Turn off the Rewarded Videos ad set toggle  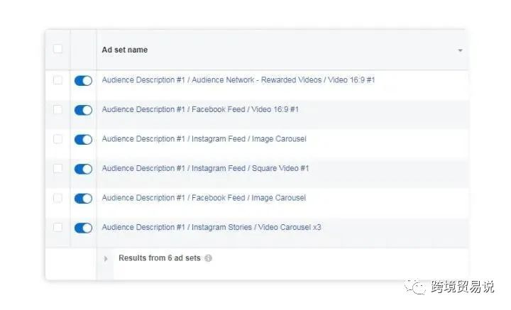pos(83,80)
